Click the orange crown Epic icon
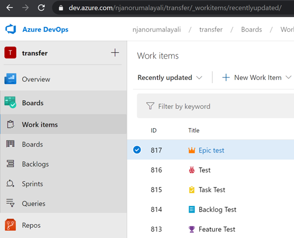 click(191, 150)
